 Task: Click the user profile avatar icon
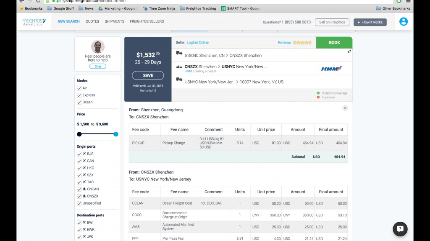point(403,22)
